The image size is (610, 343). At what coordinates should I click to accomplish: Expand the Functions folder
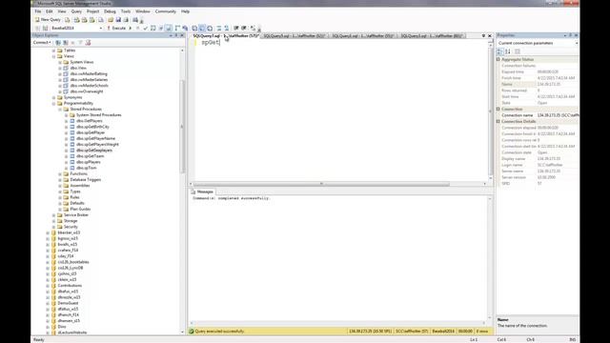[60, 173]
